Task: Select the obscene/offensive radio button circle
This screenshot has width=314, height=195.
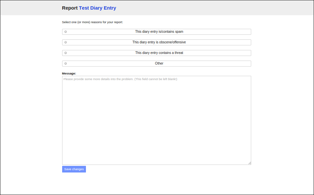Action: (65, 42)
